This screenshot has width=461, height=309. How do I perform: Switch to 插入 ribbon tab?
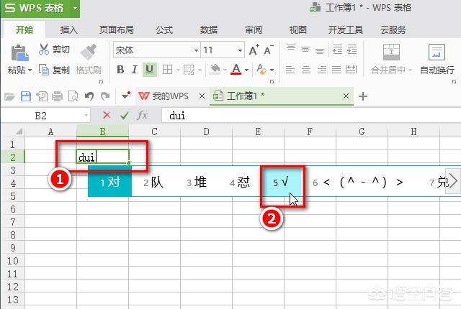tap(69, 29)
